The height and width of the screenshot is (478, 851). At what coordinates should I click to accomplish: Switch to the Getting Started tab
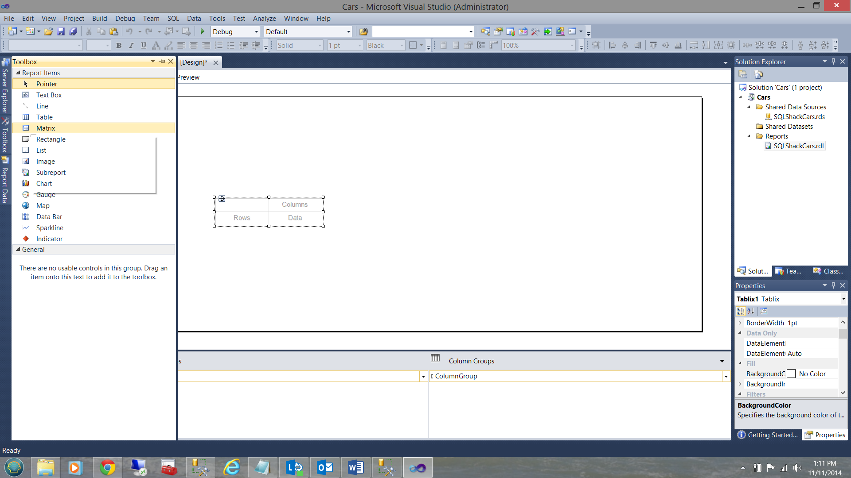pos(768,435)
